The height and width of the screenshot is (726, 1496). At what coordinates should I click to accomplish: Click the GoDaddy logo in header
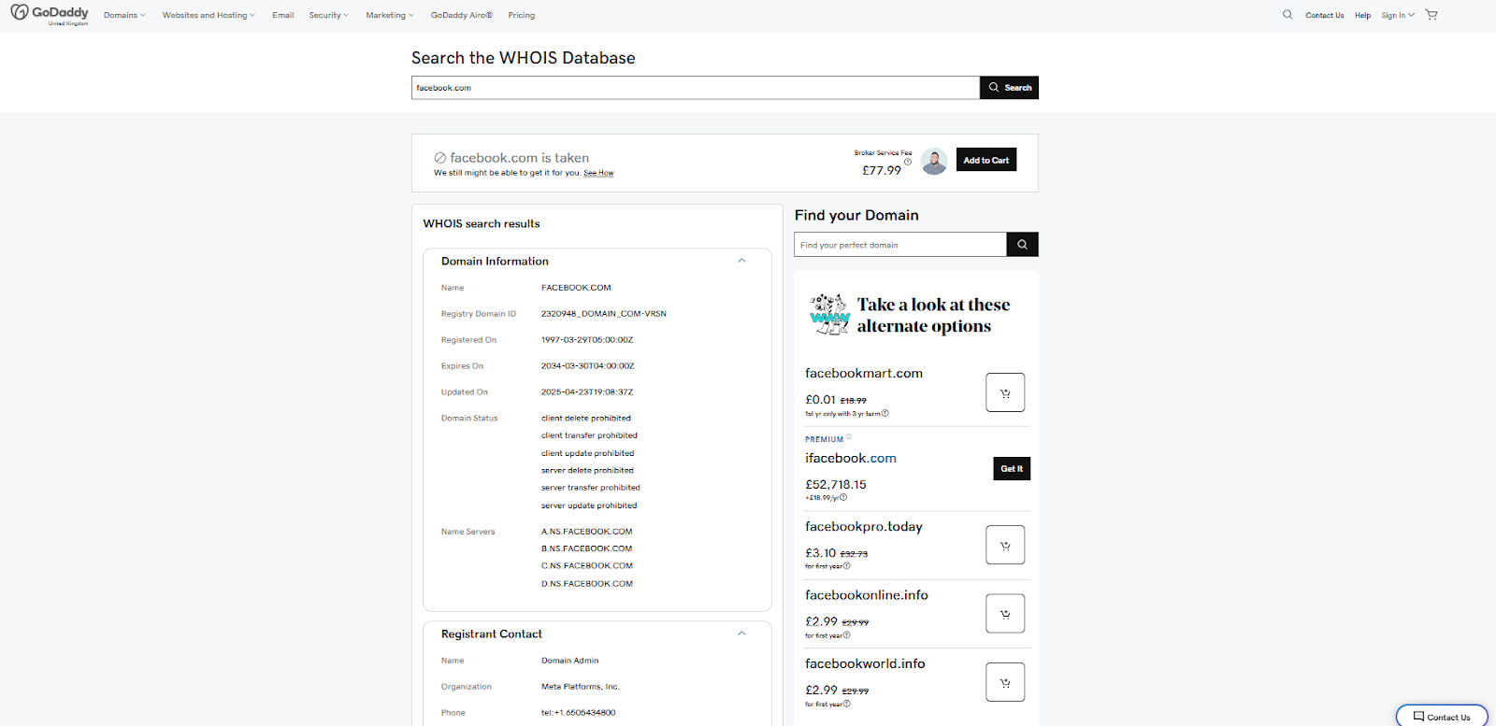[50, 14]
